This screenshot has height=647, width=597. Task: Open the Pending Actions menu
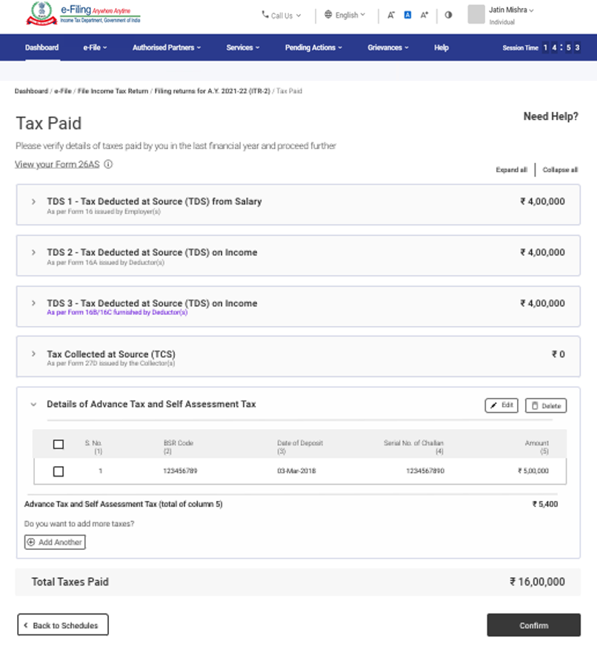tap(313, 47)
